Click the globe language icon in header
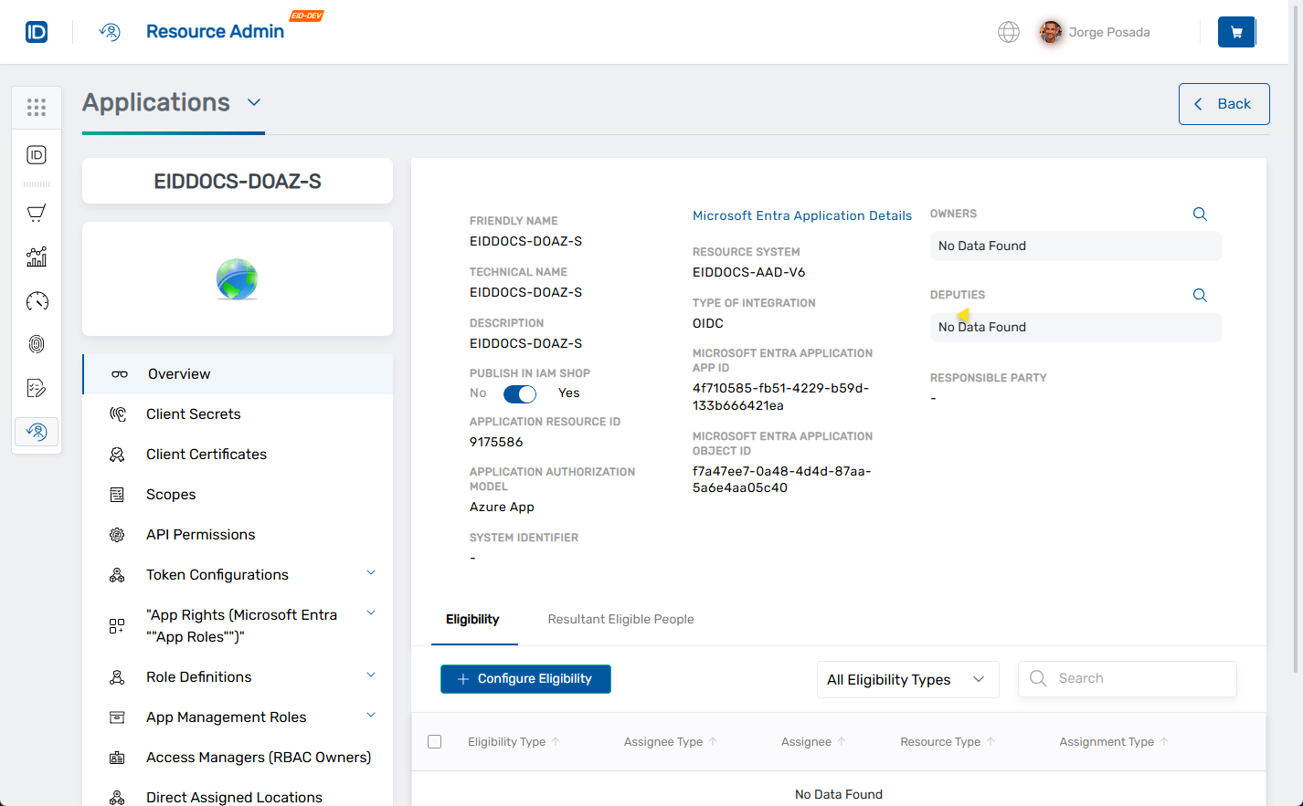 click(1009, 31)
